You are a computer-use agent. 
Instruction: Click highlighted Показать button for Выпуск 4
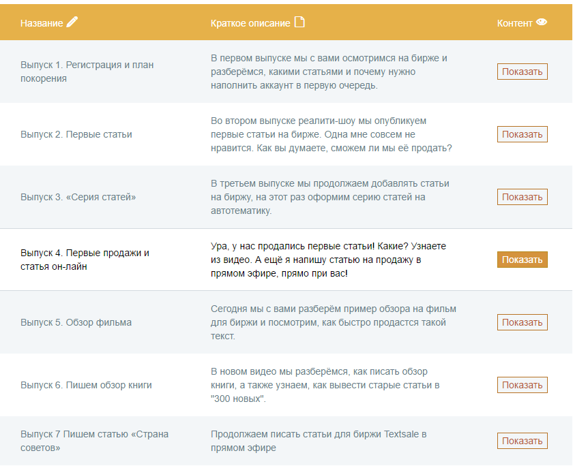point(523,260)
